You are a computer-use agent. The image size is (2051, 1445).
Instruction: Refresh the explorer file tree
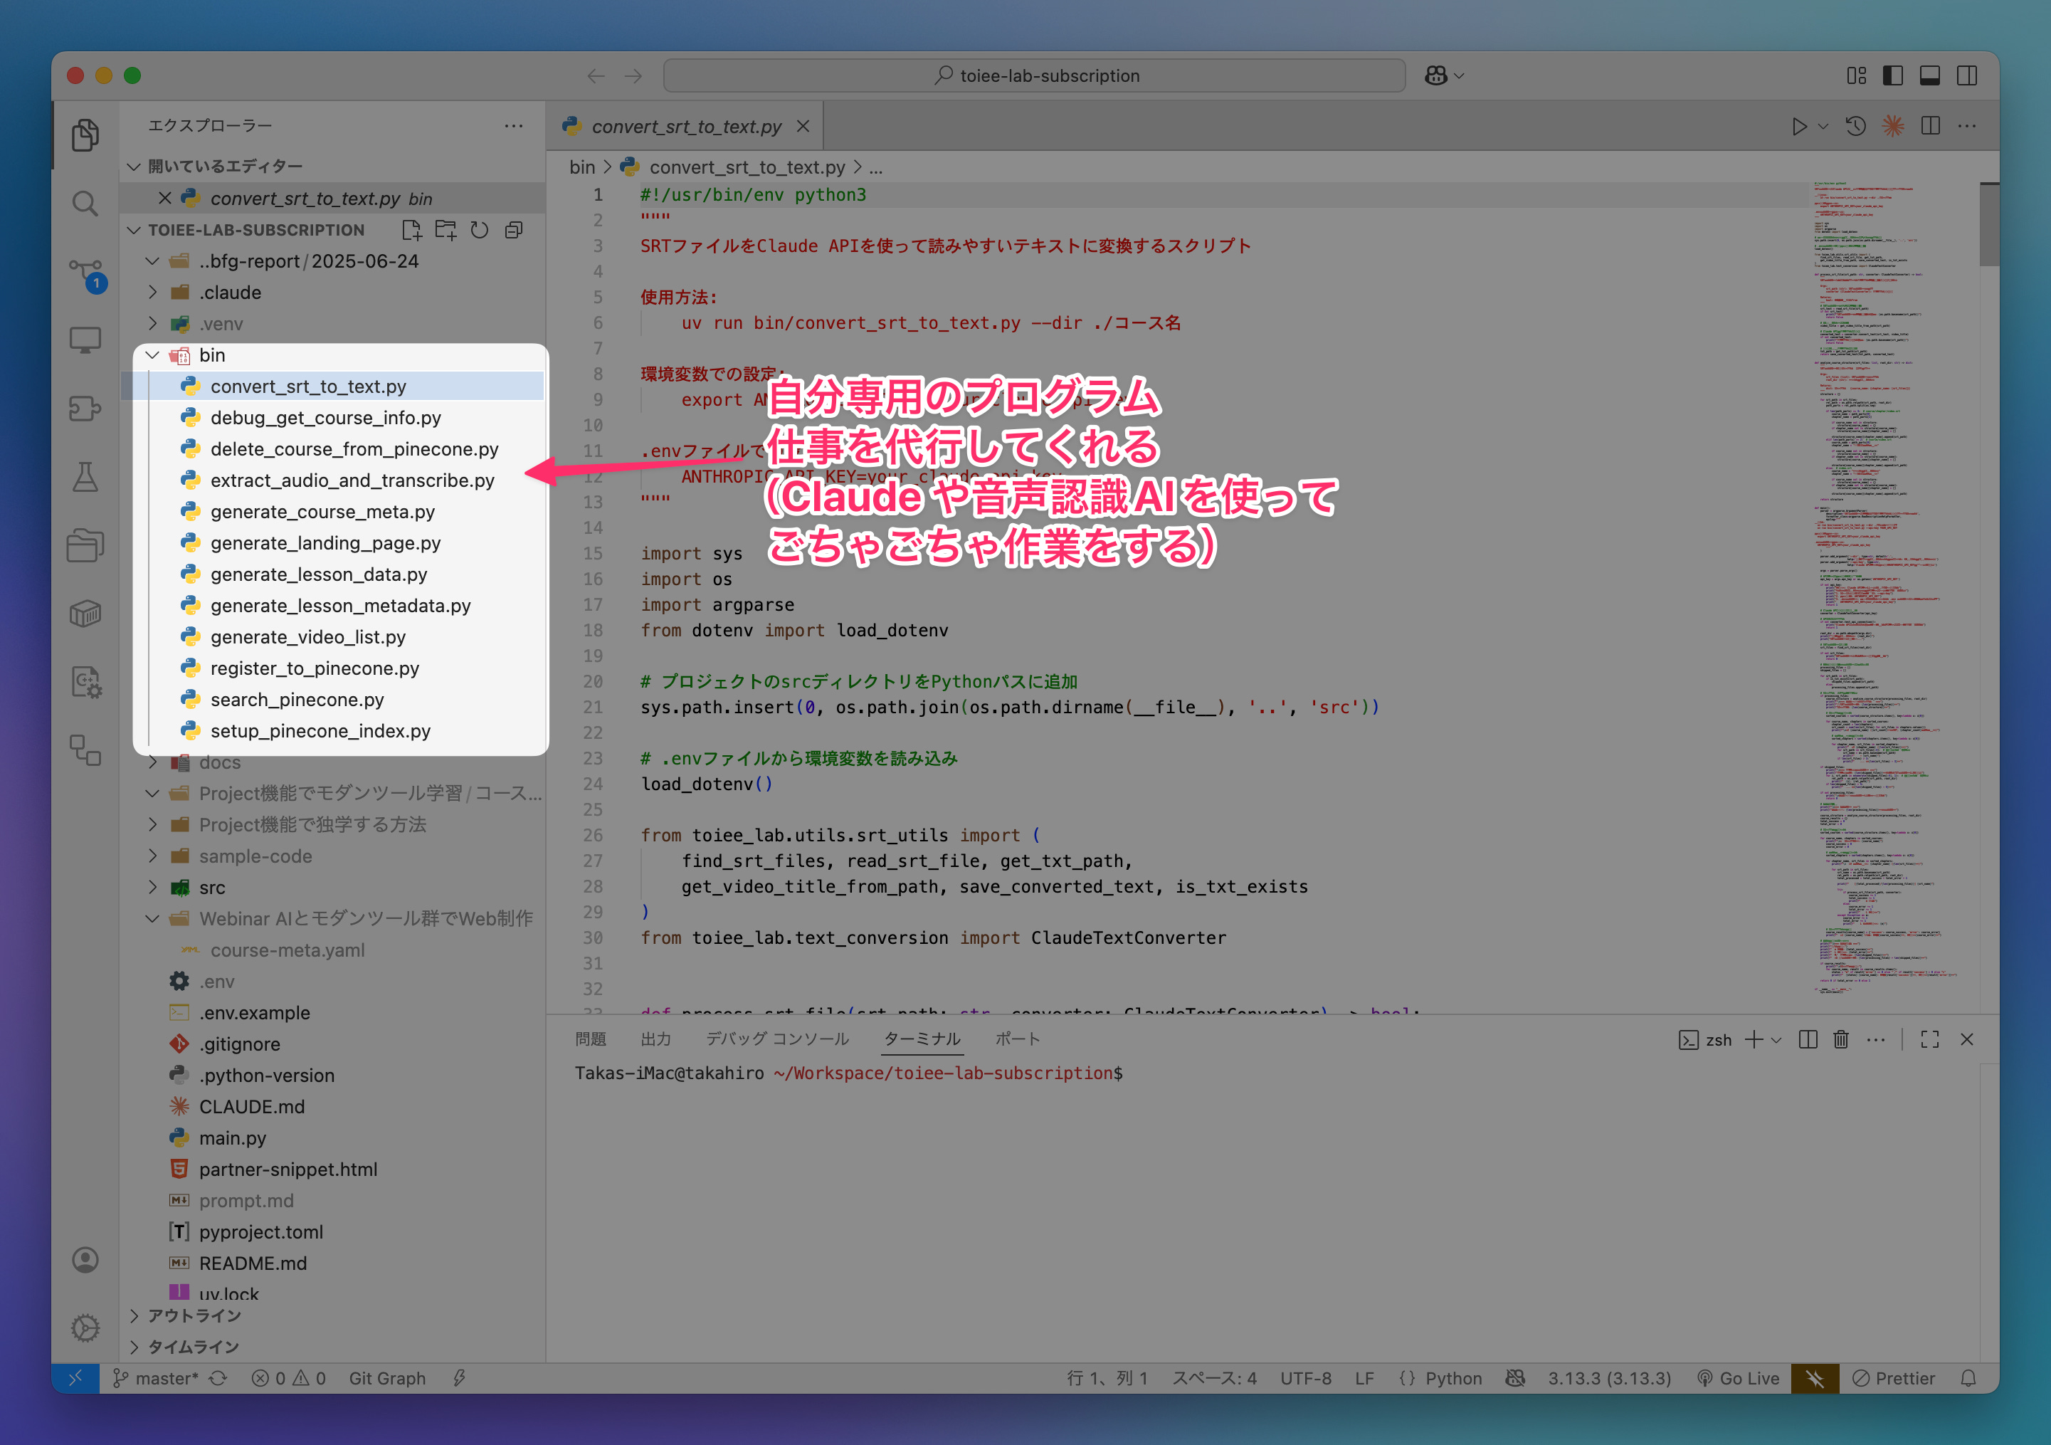[480, 231]
